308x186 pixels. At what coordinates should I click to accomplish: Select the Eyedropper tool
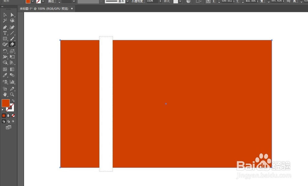[5, 75]
